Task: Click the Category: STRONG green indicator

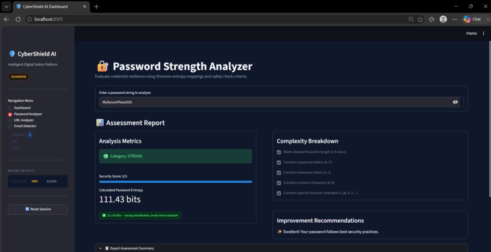Action: [175, 156]
